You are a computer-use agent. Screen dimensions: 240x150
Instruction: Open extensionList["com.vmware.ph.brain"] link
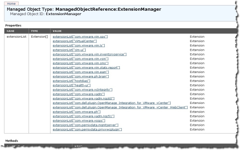tap(81, 77)
